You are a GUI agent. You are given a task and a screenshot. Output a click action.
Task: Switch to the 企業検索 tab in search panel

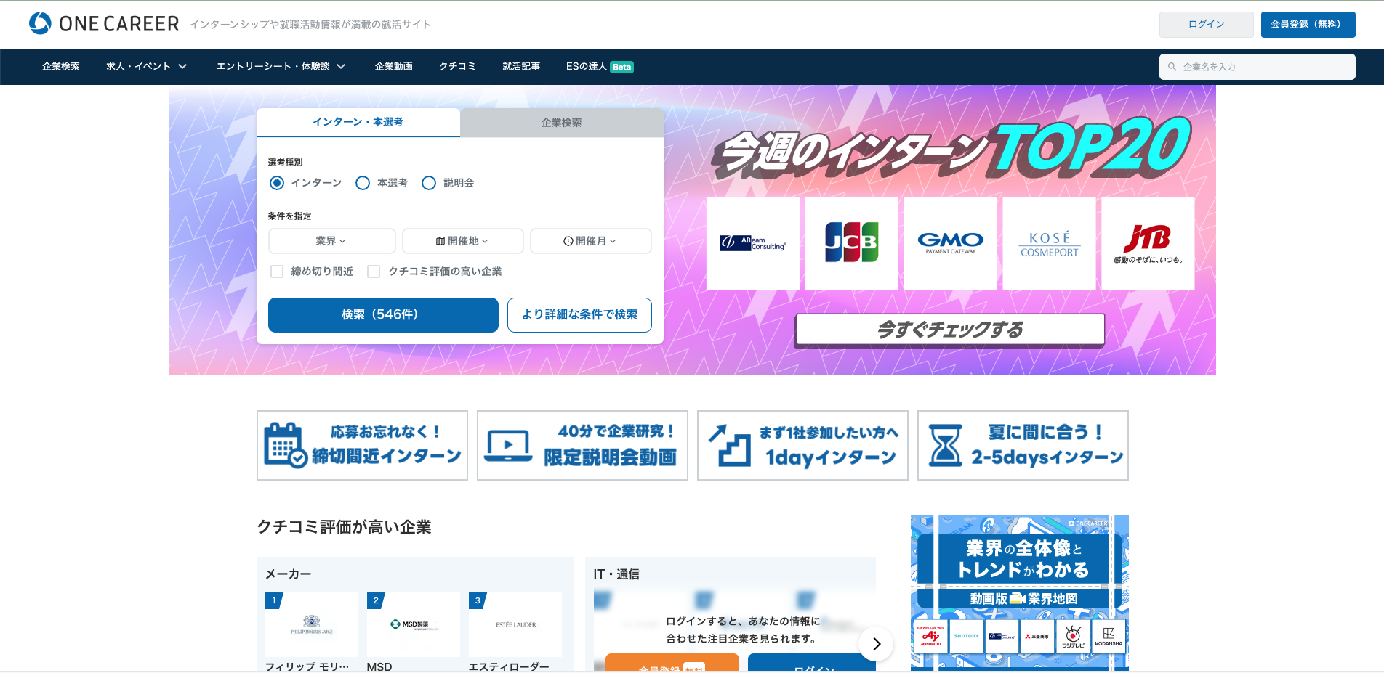pyautogui.click(x=561, y=123)
